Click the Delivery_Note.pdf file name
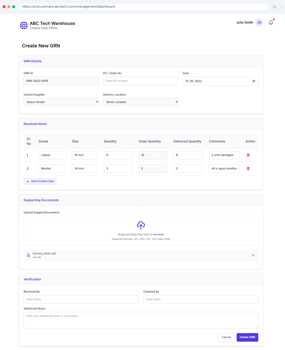This screenshot has width=285, height=350. [44, 254]
